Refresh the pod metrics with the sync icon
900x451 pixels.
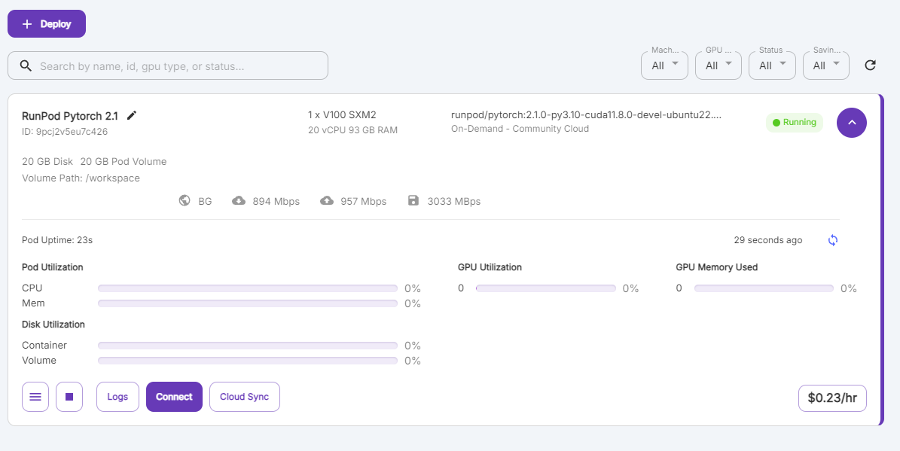click(832, 239)
